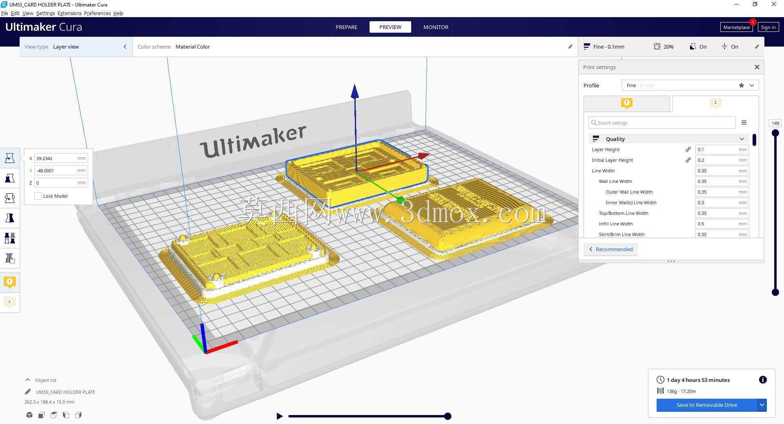Select extruder 1 in left toolbar
The height and width of the screenshot is (424, 784).
click(10, 282)
